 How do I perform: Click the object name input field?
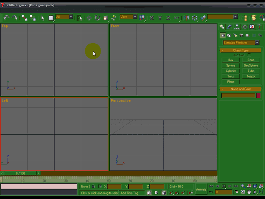click(x=238, y=95)
